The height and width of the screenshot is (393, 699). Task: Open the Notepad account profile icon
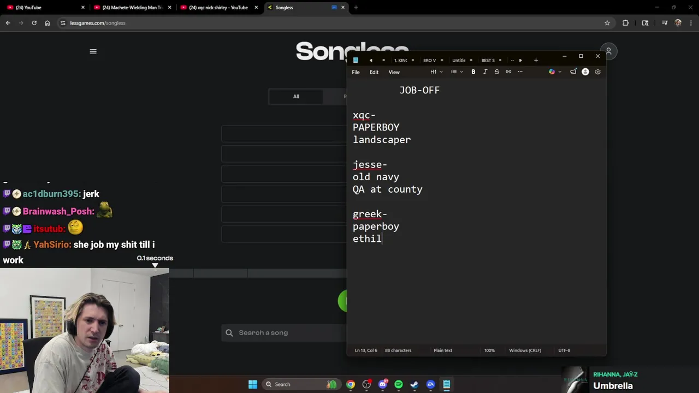click(x=585, y=72)
